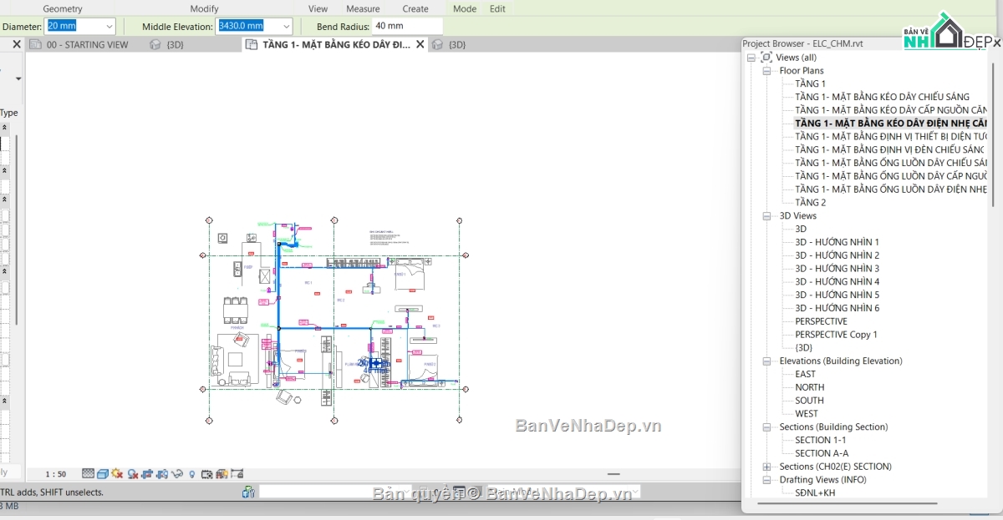Collapse the 3D Views node
The width and height of the screenshot is (1003, 520).
(x=766, y=216)
